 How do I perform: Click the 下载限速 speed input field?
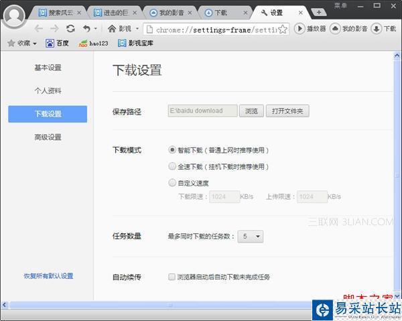click(224, 196)
